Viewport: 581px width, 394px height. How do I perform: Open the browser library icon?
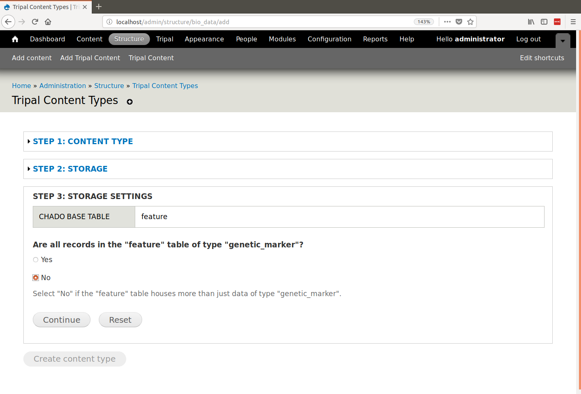pyautogui.click(x=531, y=22)
